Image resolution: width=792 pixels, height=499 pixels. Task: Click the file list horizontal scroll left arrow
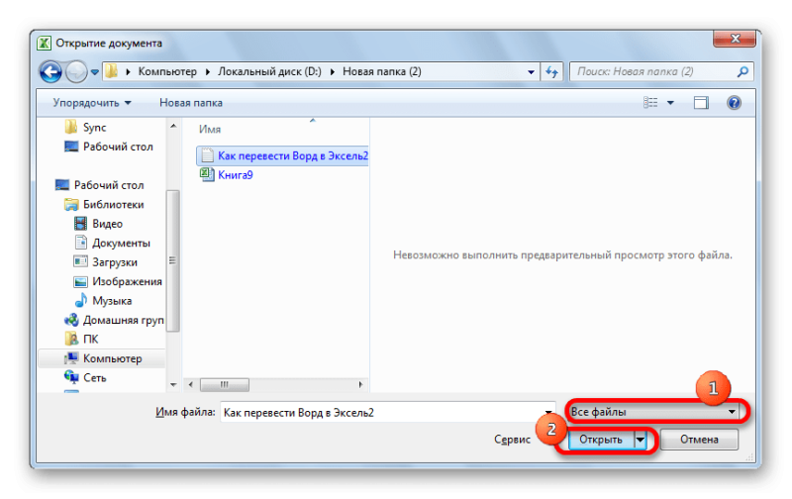click(x=190, y=385)
